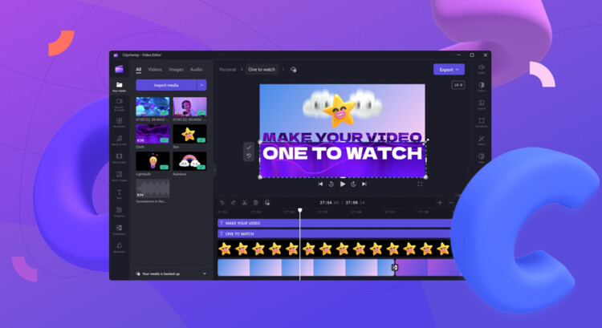This screenshot has height=328, width=602.
Task: Select the Lightbulb media thumbnail
Action: click(153, 161)
